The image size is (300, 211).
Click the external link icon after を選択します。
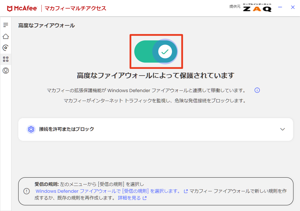[x=186, y=191]
